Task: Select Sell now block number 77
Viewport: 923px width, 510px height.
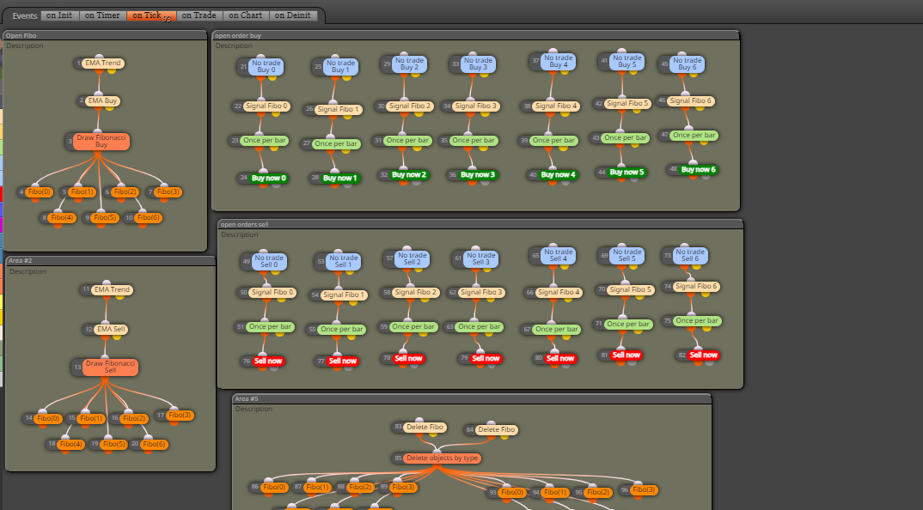Action: [343, 361]
